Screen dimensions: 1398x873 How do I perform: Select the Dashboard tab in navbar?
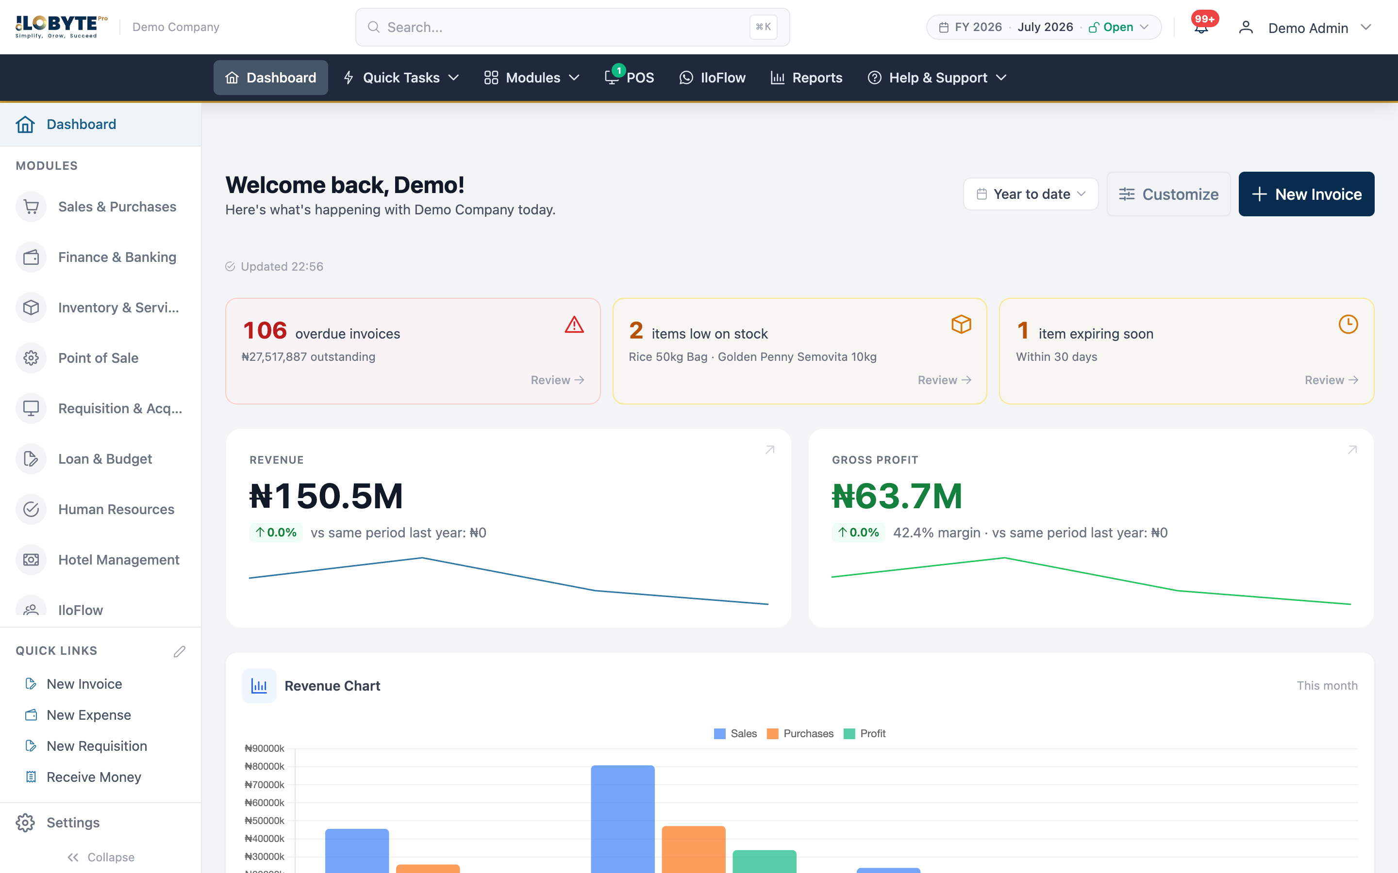pyautogui.click(x=270, y=78)
